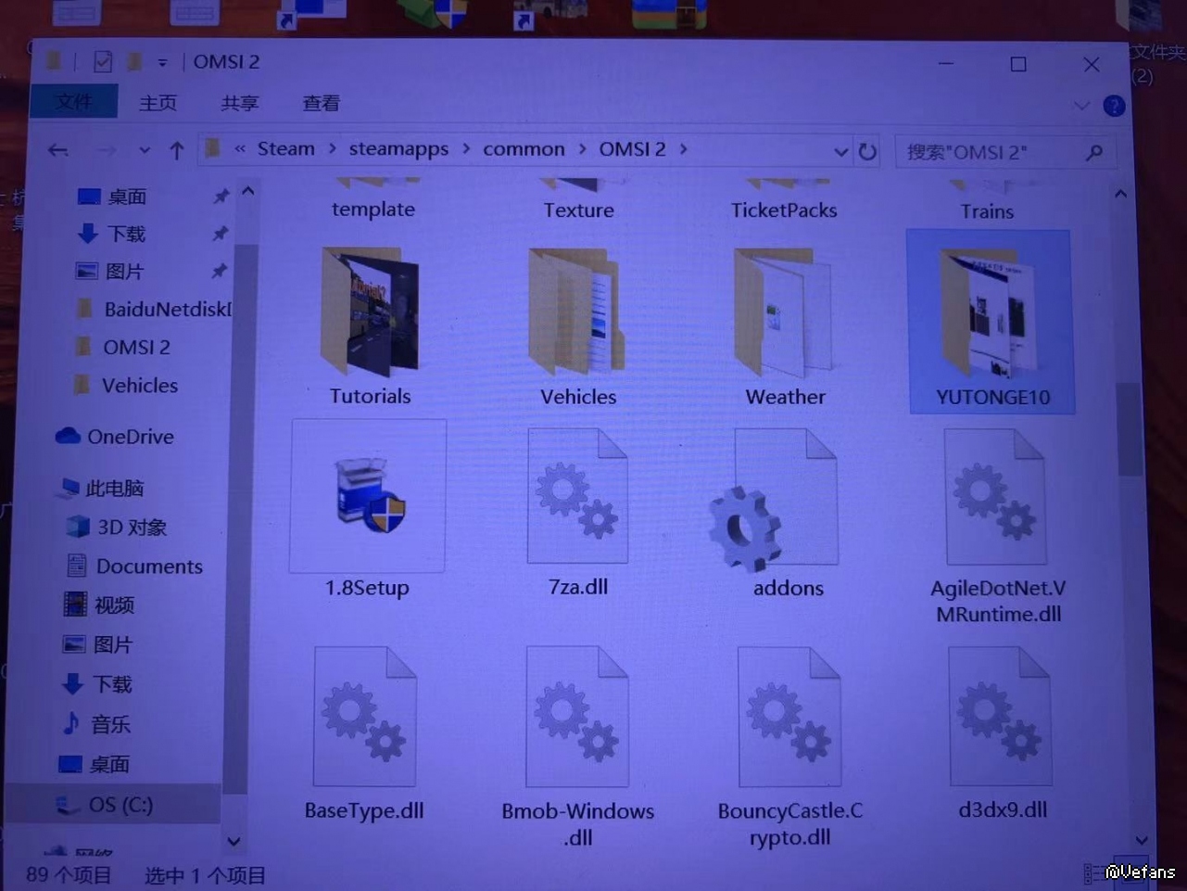1187x891 pixels.
Task: Navigate to steamapps in the breadcrumb
Action: click(x=398, y=149)
